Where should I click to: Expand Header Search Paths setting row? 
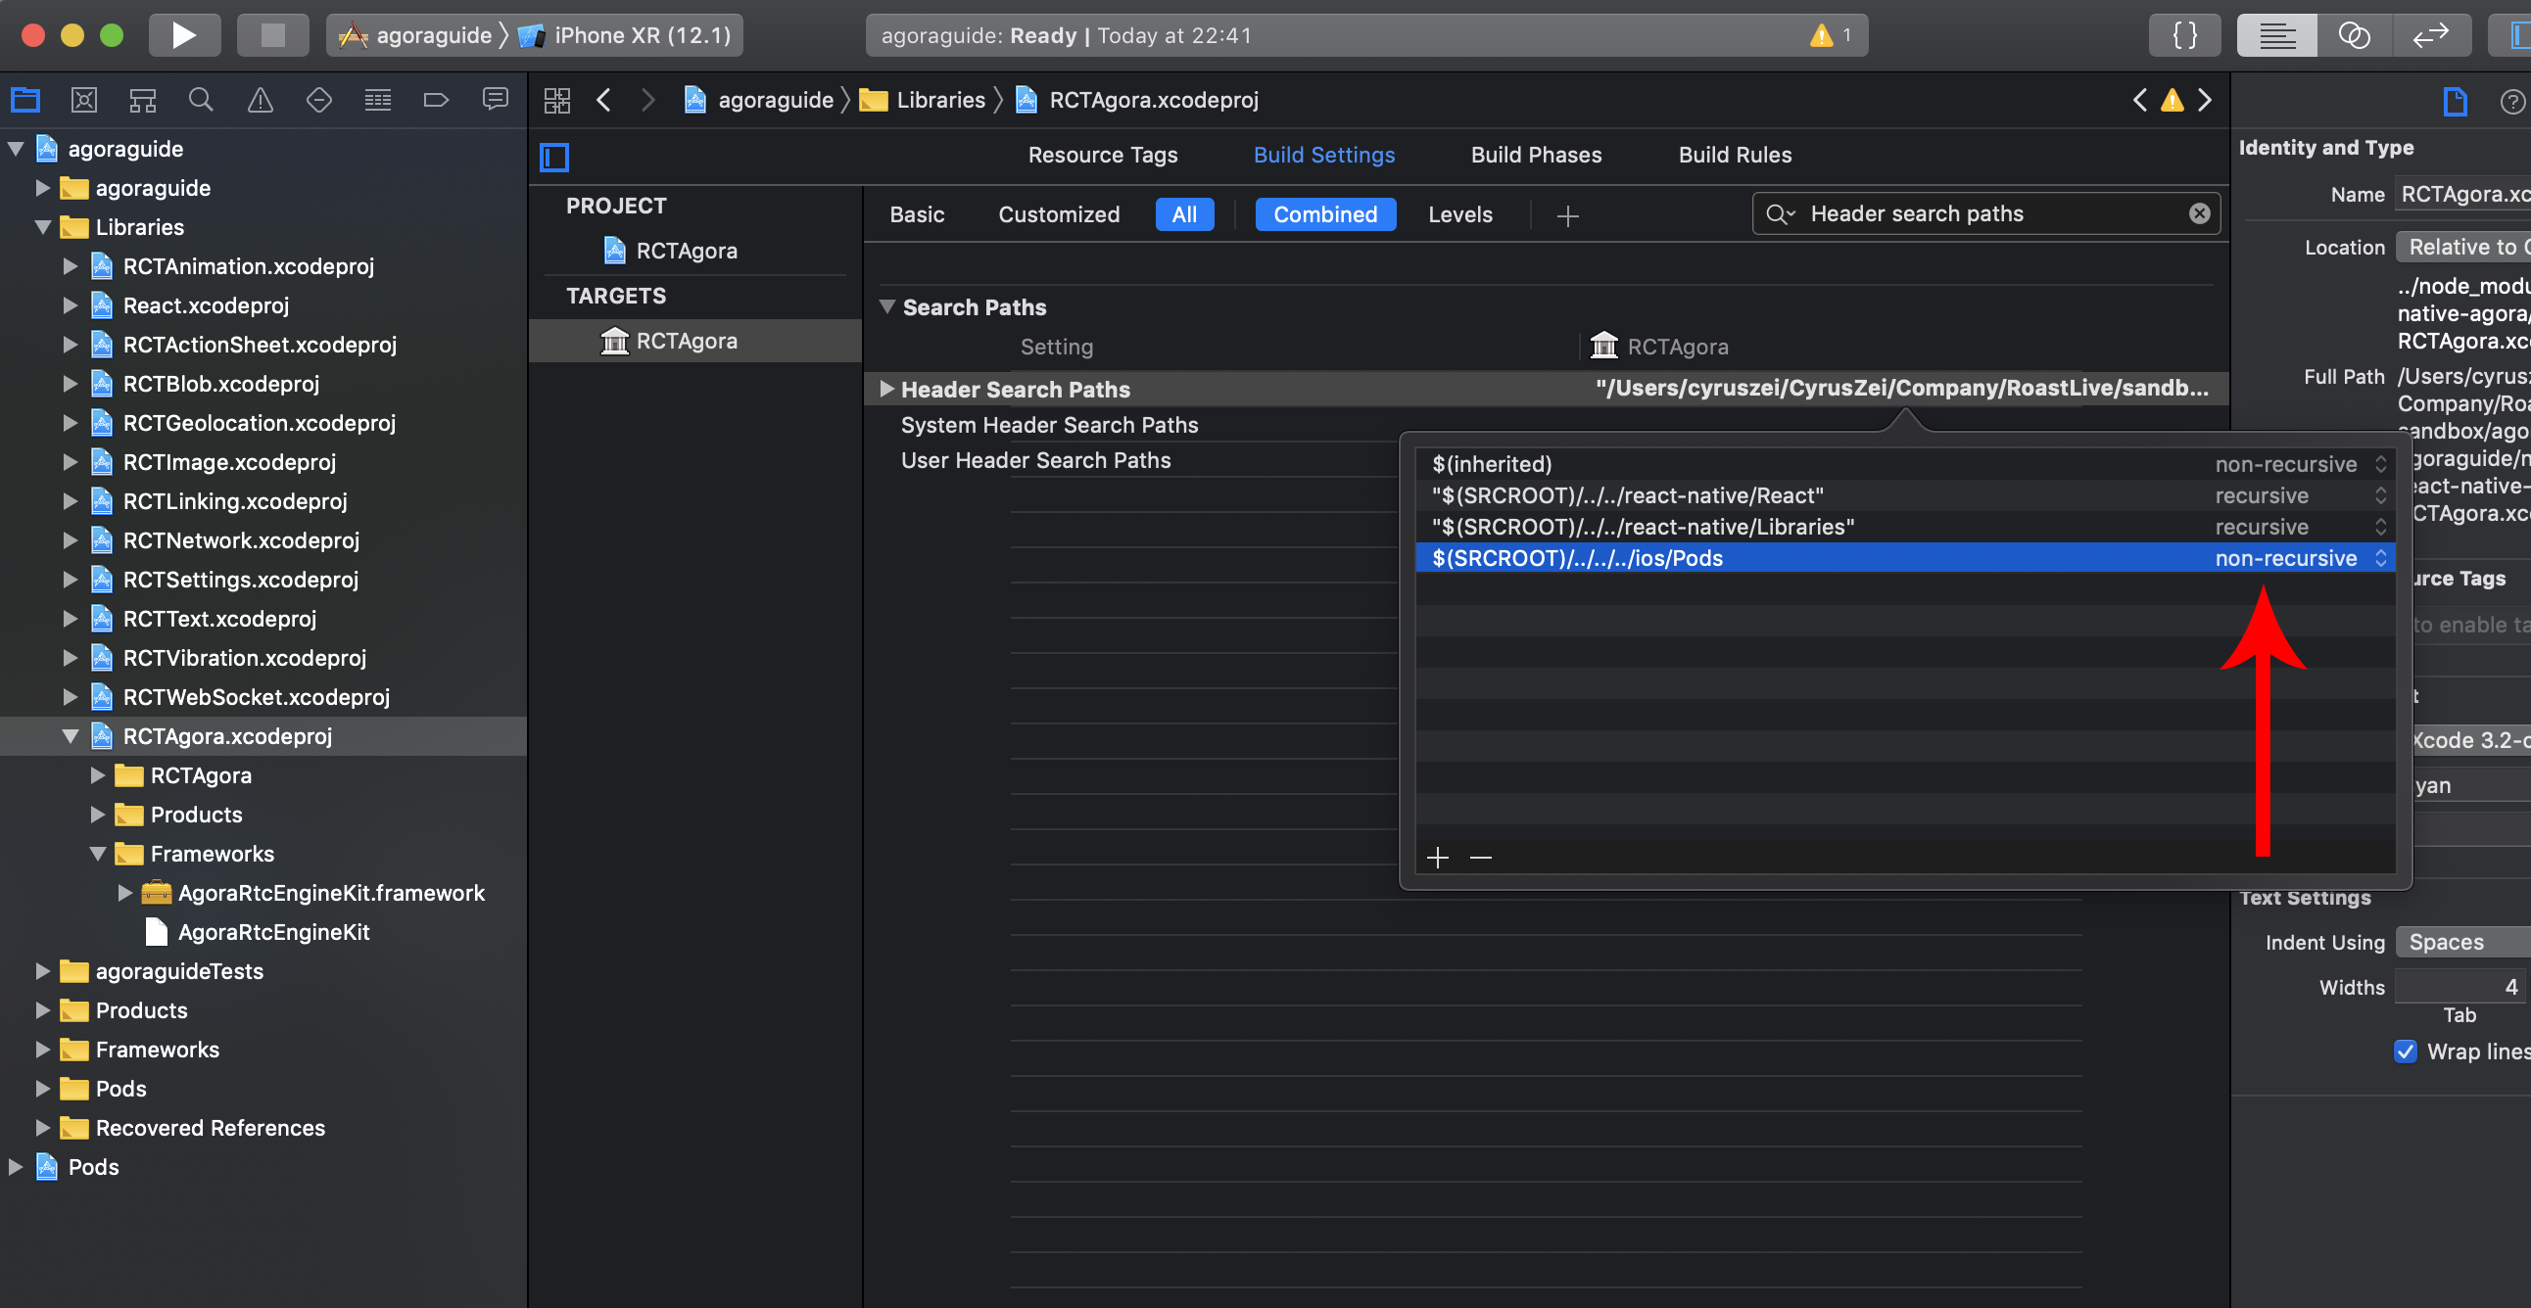(x=886, y=389)
